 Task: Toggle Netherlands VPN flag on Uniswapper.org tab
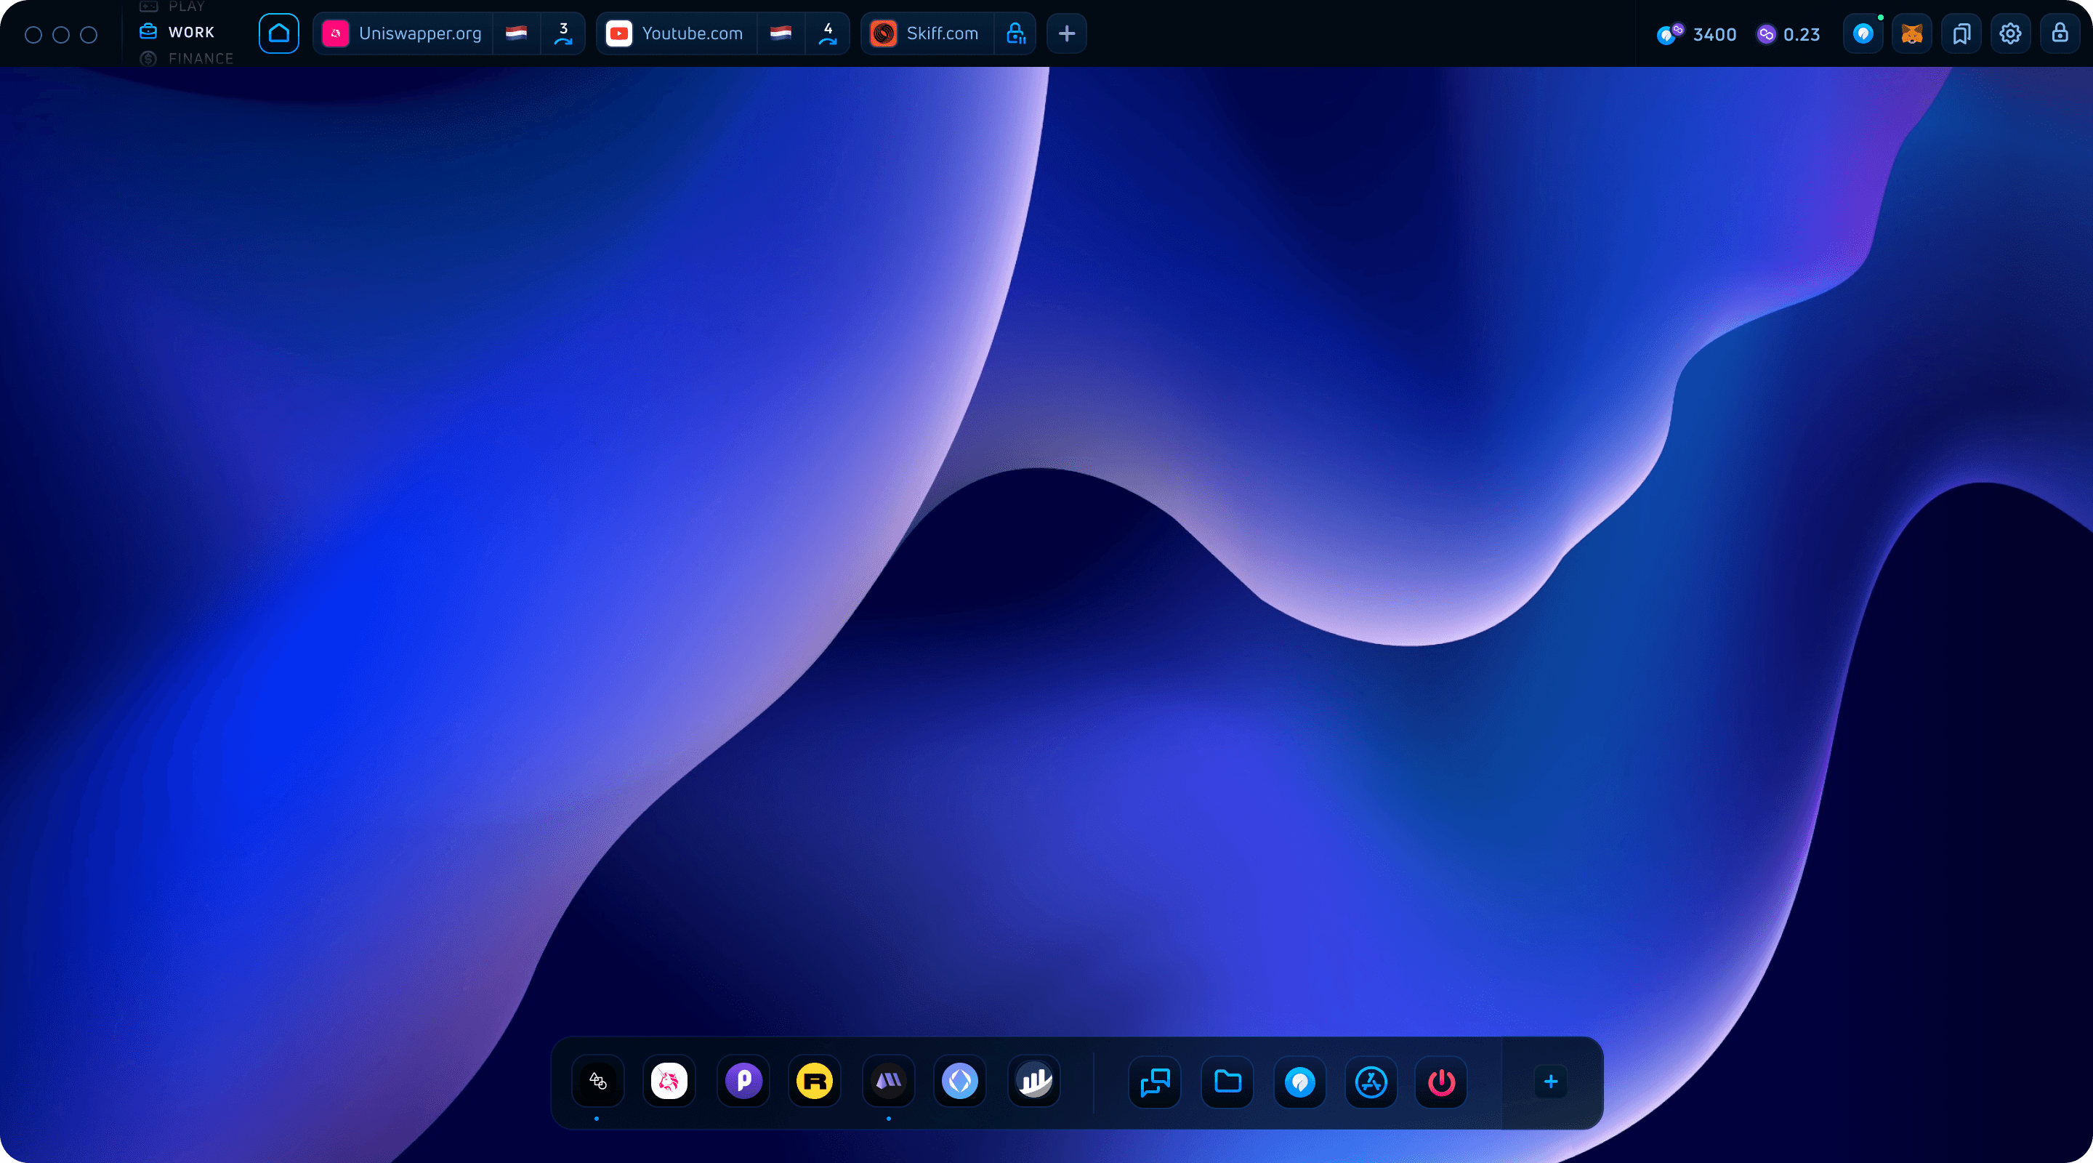point(516,34)
